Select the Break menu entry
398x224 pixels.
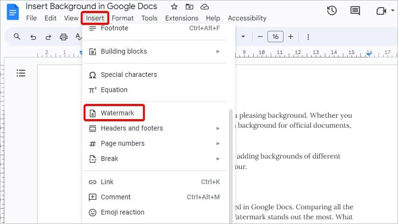(x=155, y=159)
